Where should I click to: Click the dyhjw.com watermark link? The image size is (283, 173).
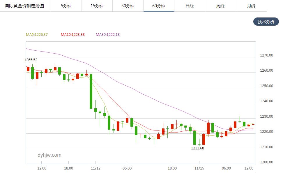tap(49, 155)
